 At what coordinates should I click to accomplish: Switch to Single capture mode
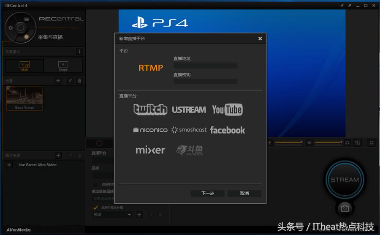tap(63, 66)
